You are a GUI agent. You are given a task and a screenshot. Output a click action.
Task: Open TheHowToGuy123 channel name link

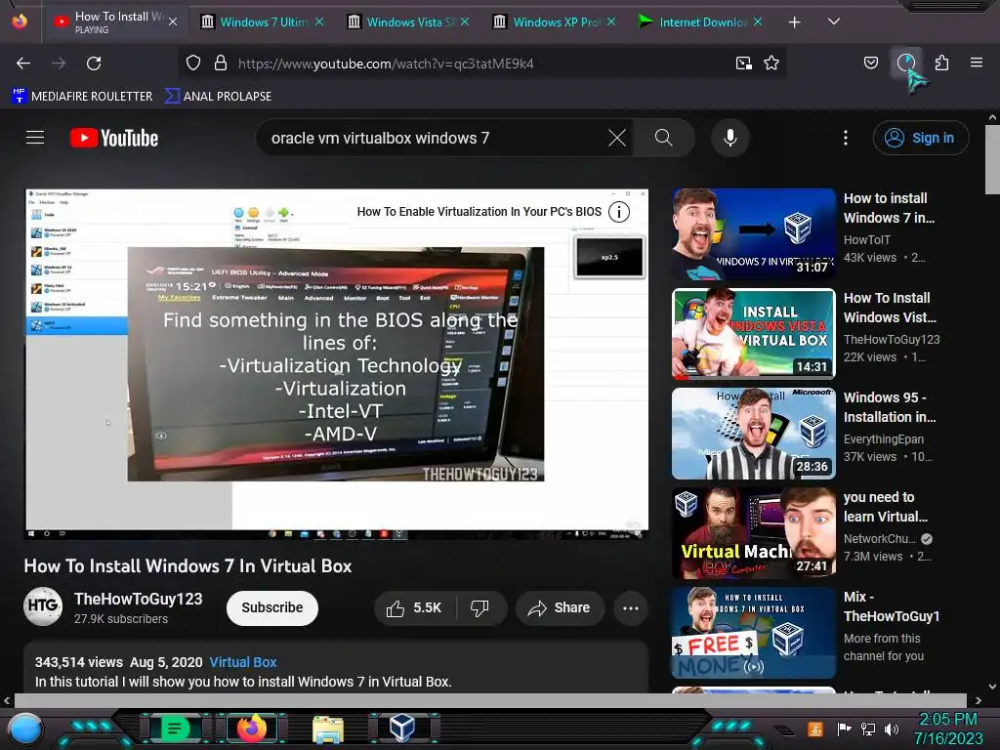coord(138,599)
